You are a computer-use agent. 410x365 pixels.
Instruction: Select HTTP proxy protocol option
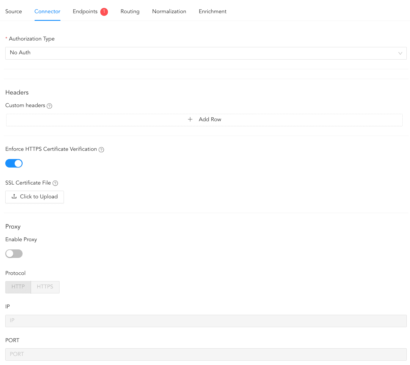(18, 287)
